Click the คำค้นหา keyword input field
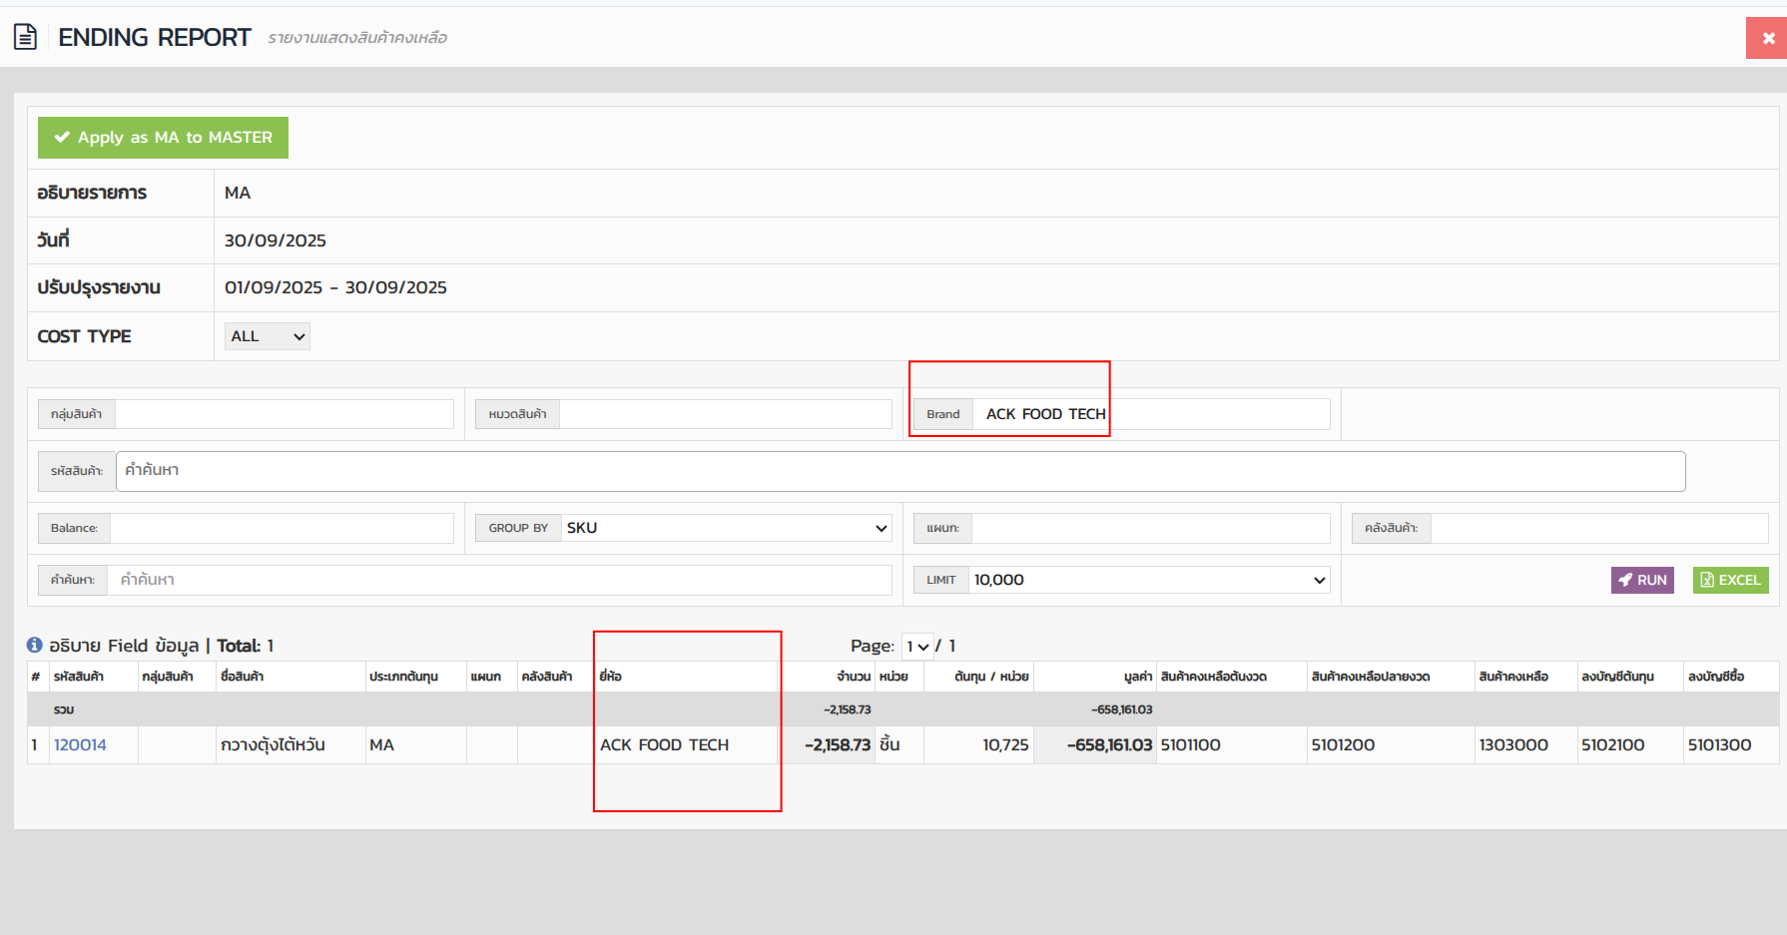 [499, 580]
